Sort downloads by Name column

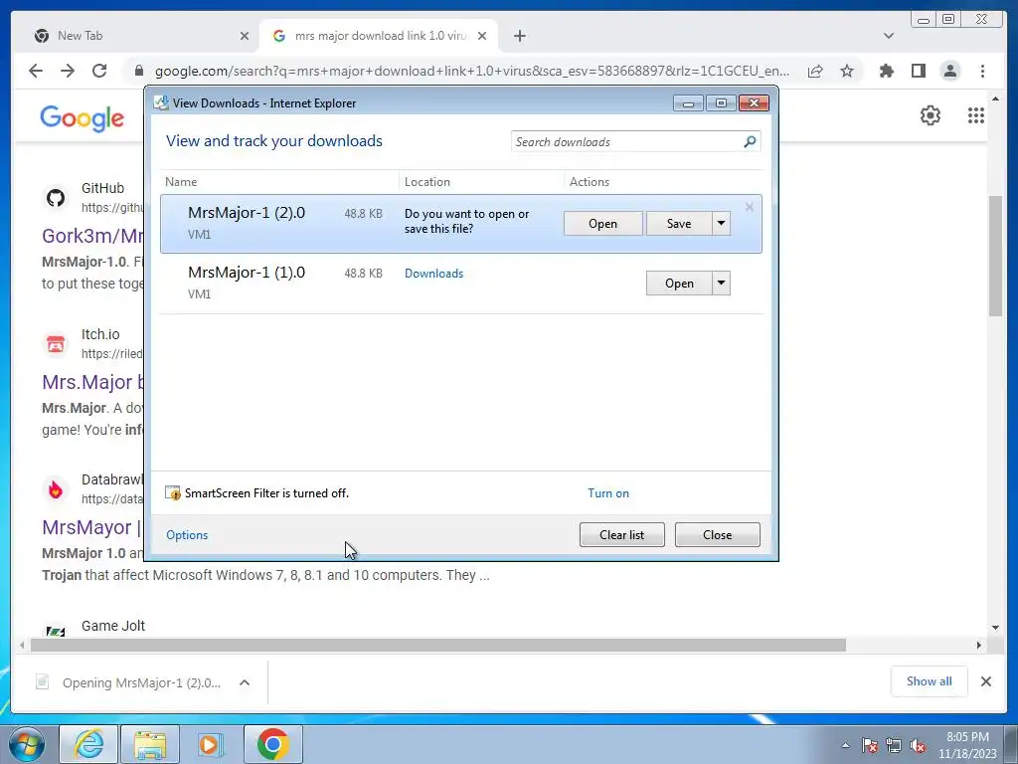(279, 182)
